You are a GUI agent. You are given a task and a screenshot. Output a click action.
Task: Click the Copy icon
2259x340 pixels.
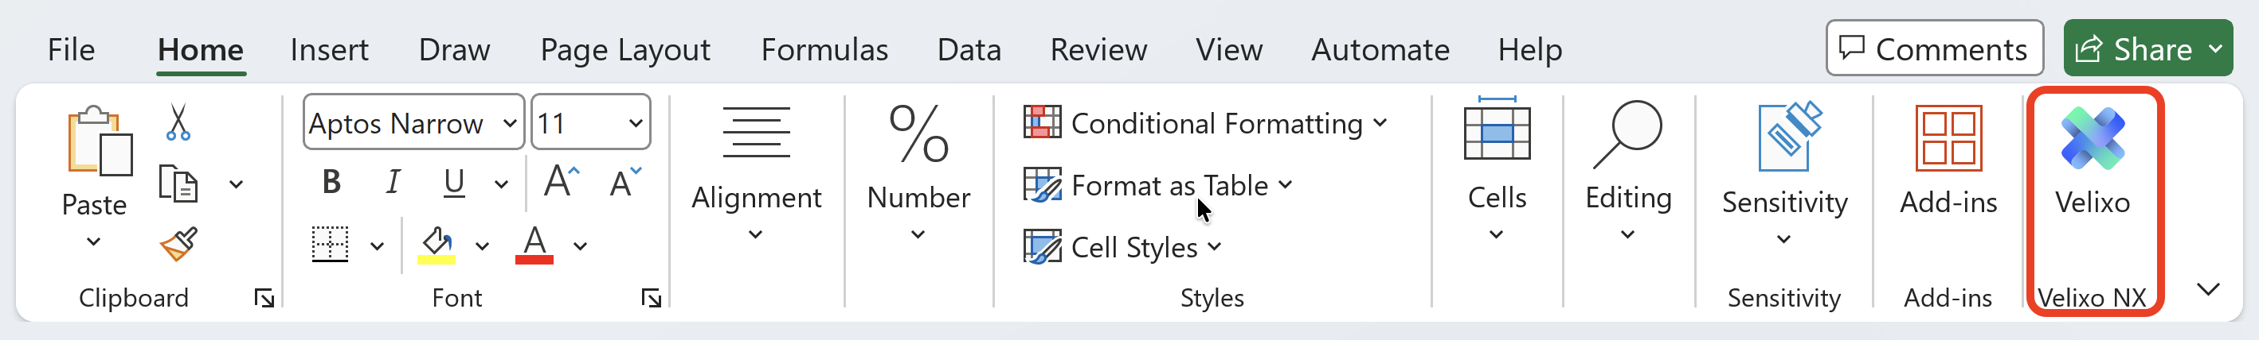178,184
